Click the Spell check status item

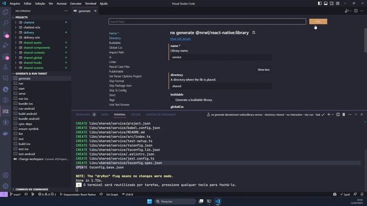(345, 195)
